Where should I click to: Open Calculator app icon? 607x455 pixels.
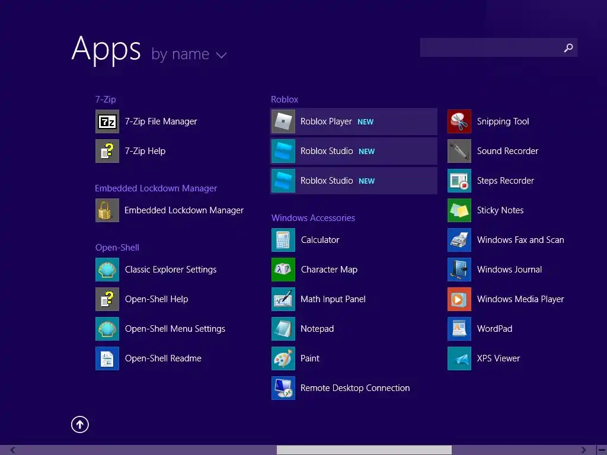283,240
